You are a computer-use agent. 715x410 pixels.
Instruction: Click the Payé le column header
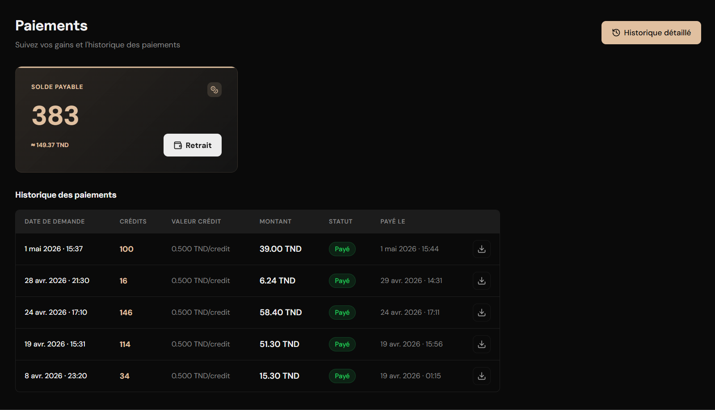click(393, 221)
